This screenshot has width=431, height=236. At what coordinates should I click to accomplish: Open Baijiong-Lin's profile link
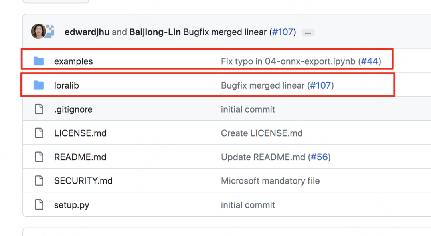pyautogui.click(x=155, y=32)
